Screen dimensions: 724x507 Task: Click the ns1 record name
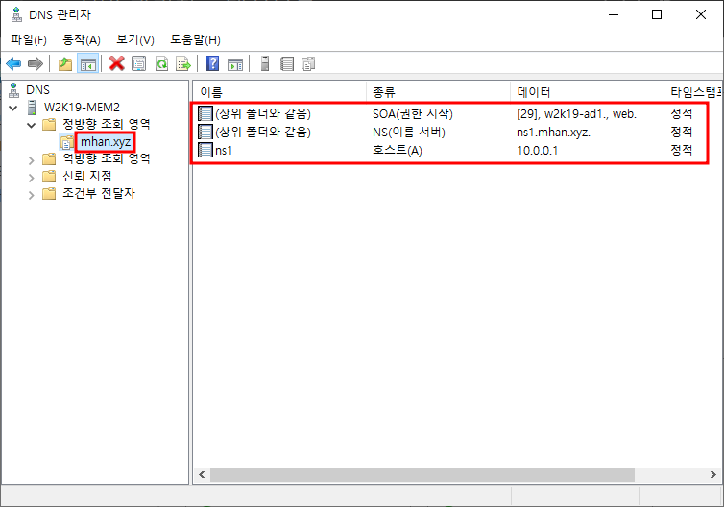click(224, 151)
